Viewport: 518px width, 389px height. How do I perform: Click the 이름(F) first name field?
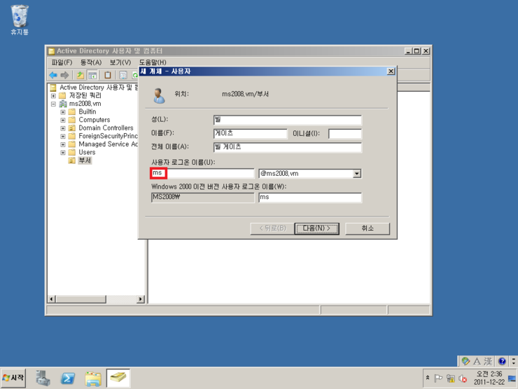(x=251, y=133)
